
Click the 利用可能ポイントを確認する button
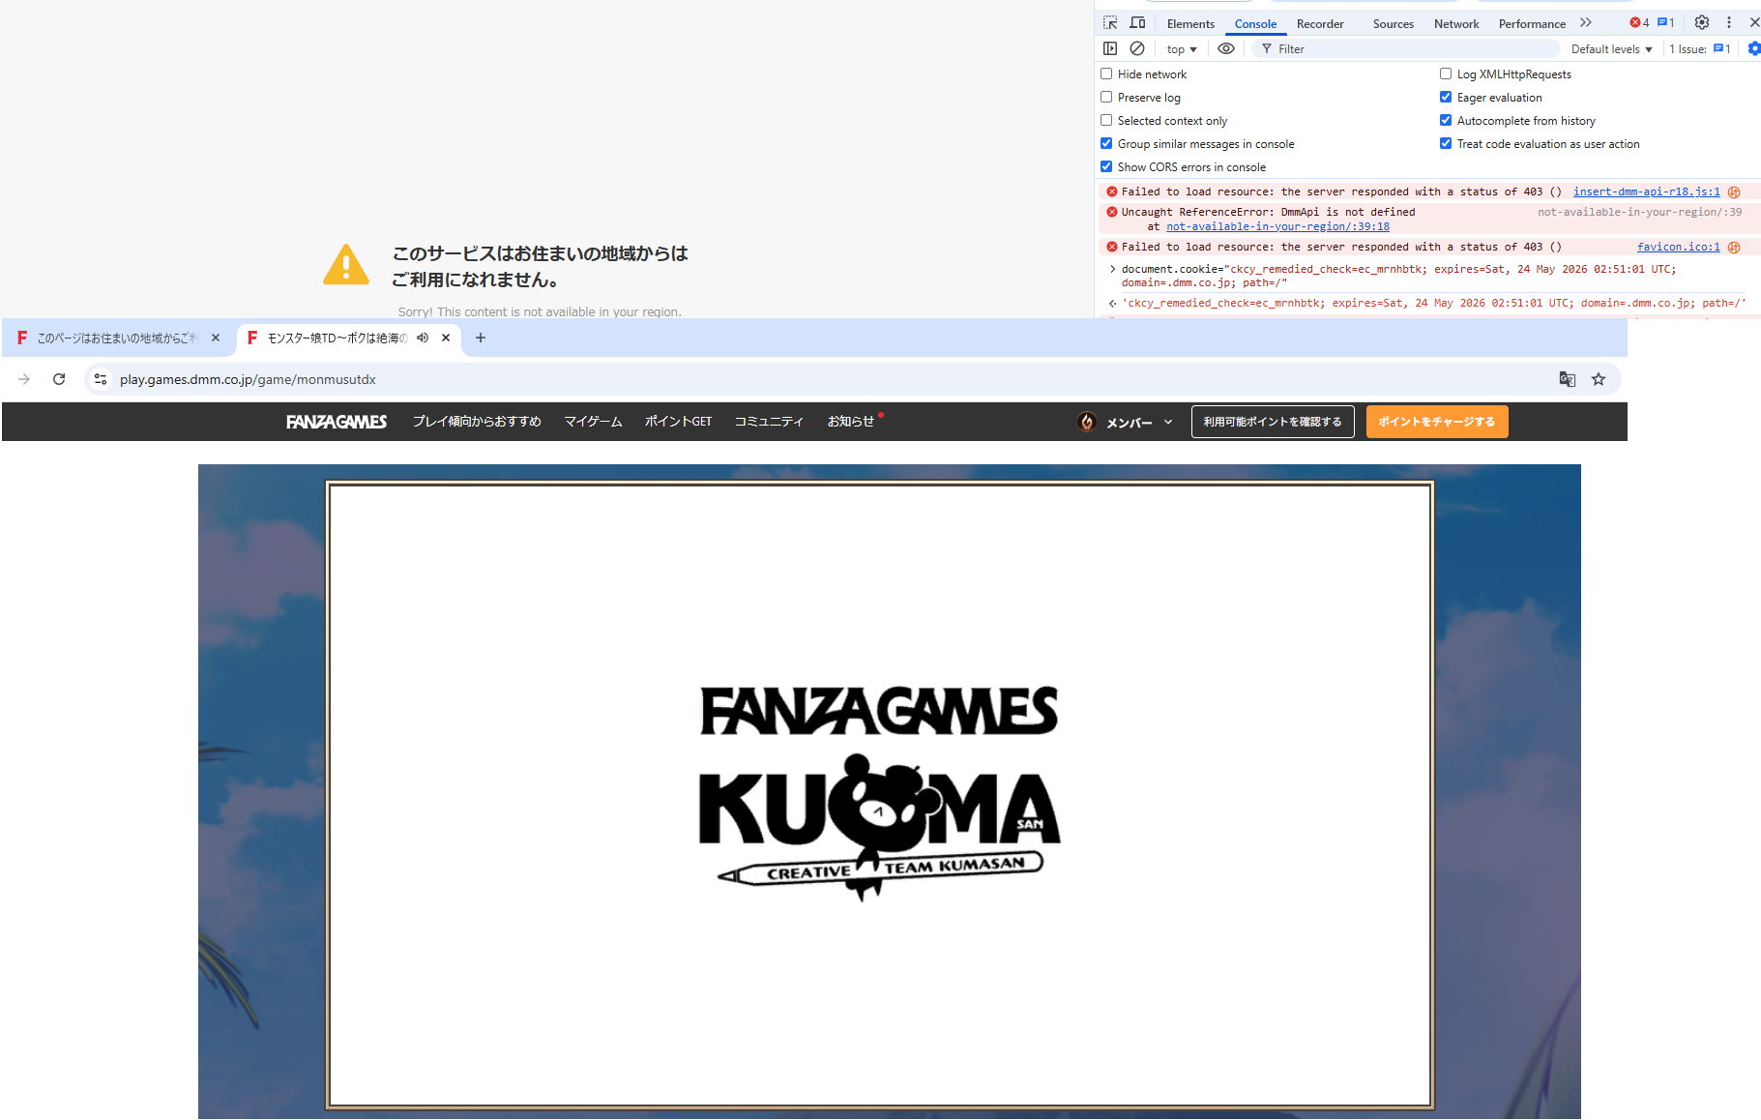tap(1273, 422)
